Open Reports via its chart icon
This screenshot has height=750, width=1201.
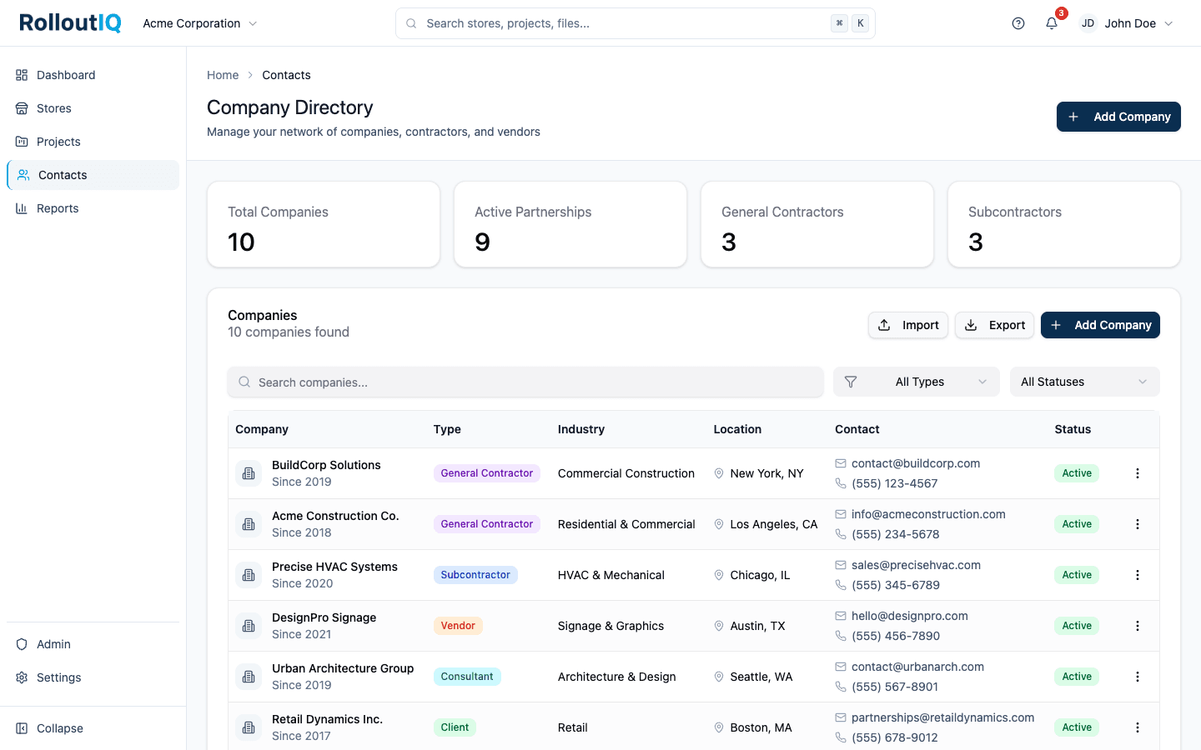(x=22, y=207)
